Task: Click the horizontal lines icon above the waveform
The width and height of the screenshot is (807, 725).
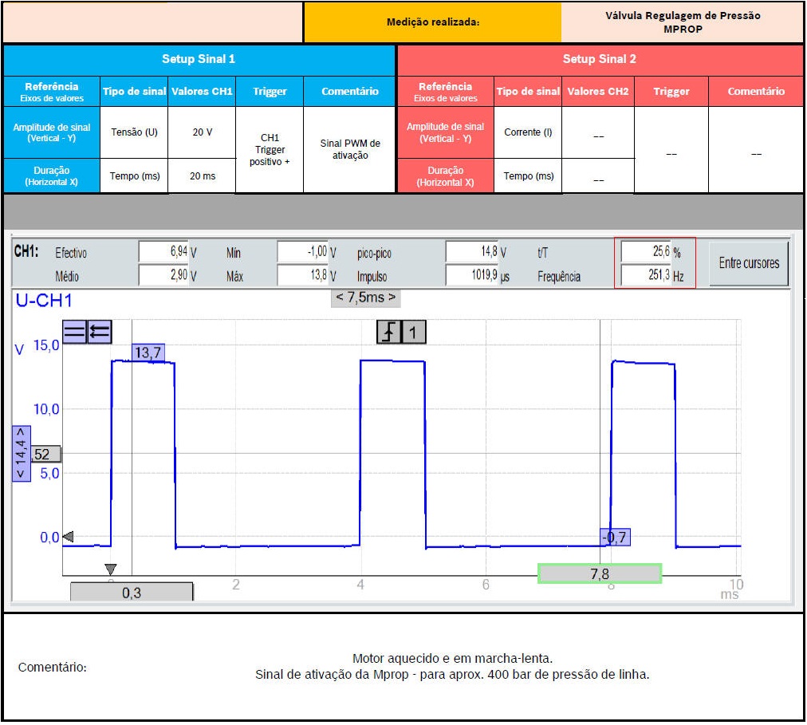Action: 74,332
